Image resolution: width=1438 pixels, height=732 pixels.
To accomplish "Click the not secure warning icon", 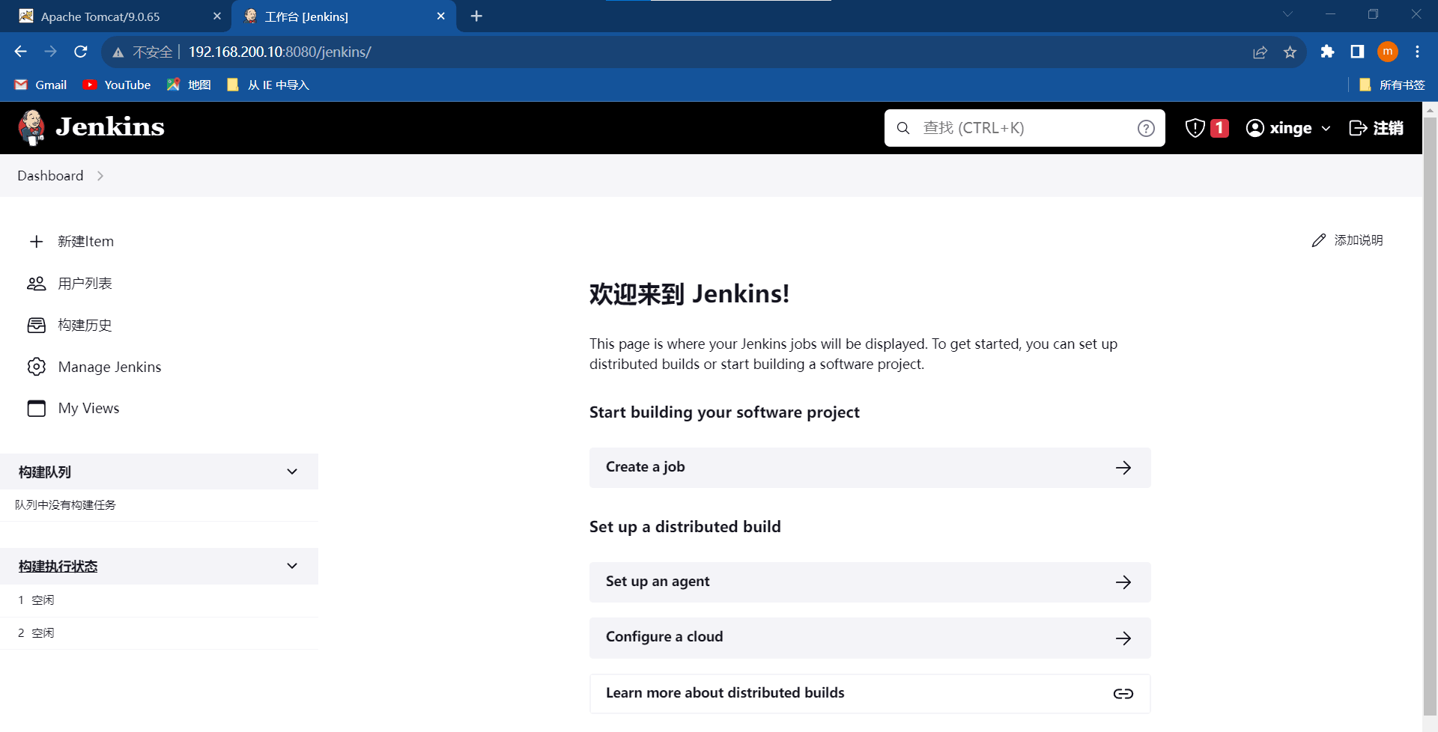I will [x=118, y=52].
